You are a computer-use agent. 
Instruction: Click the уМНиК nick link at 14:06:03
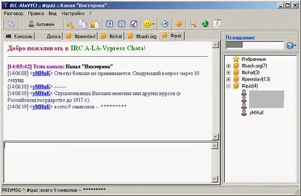[x=41, y=73]
